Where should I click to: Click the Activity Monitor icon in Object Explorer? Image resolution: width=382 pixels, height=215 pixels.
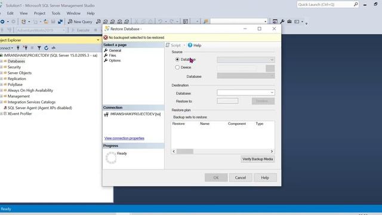[x=53, y=48]
